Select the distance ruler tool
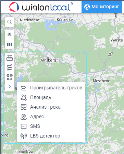This screenshot has width=124, height=154. 10,58
